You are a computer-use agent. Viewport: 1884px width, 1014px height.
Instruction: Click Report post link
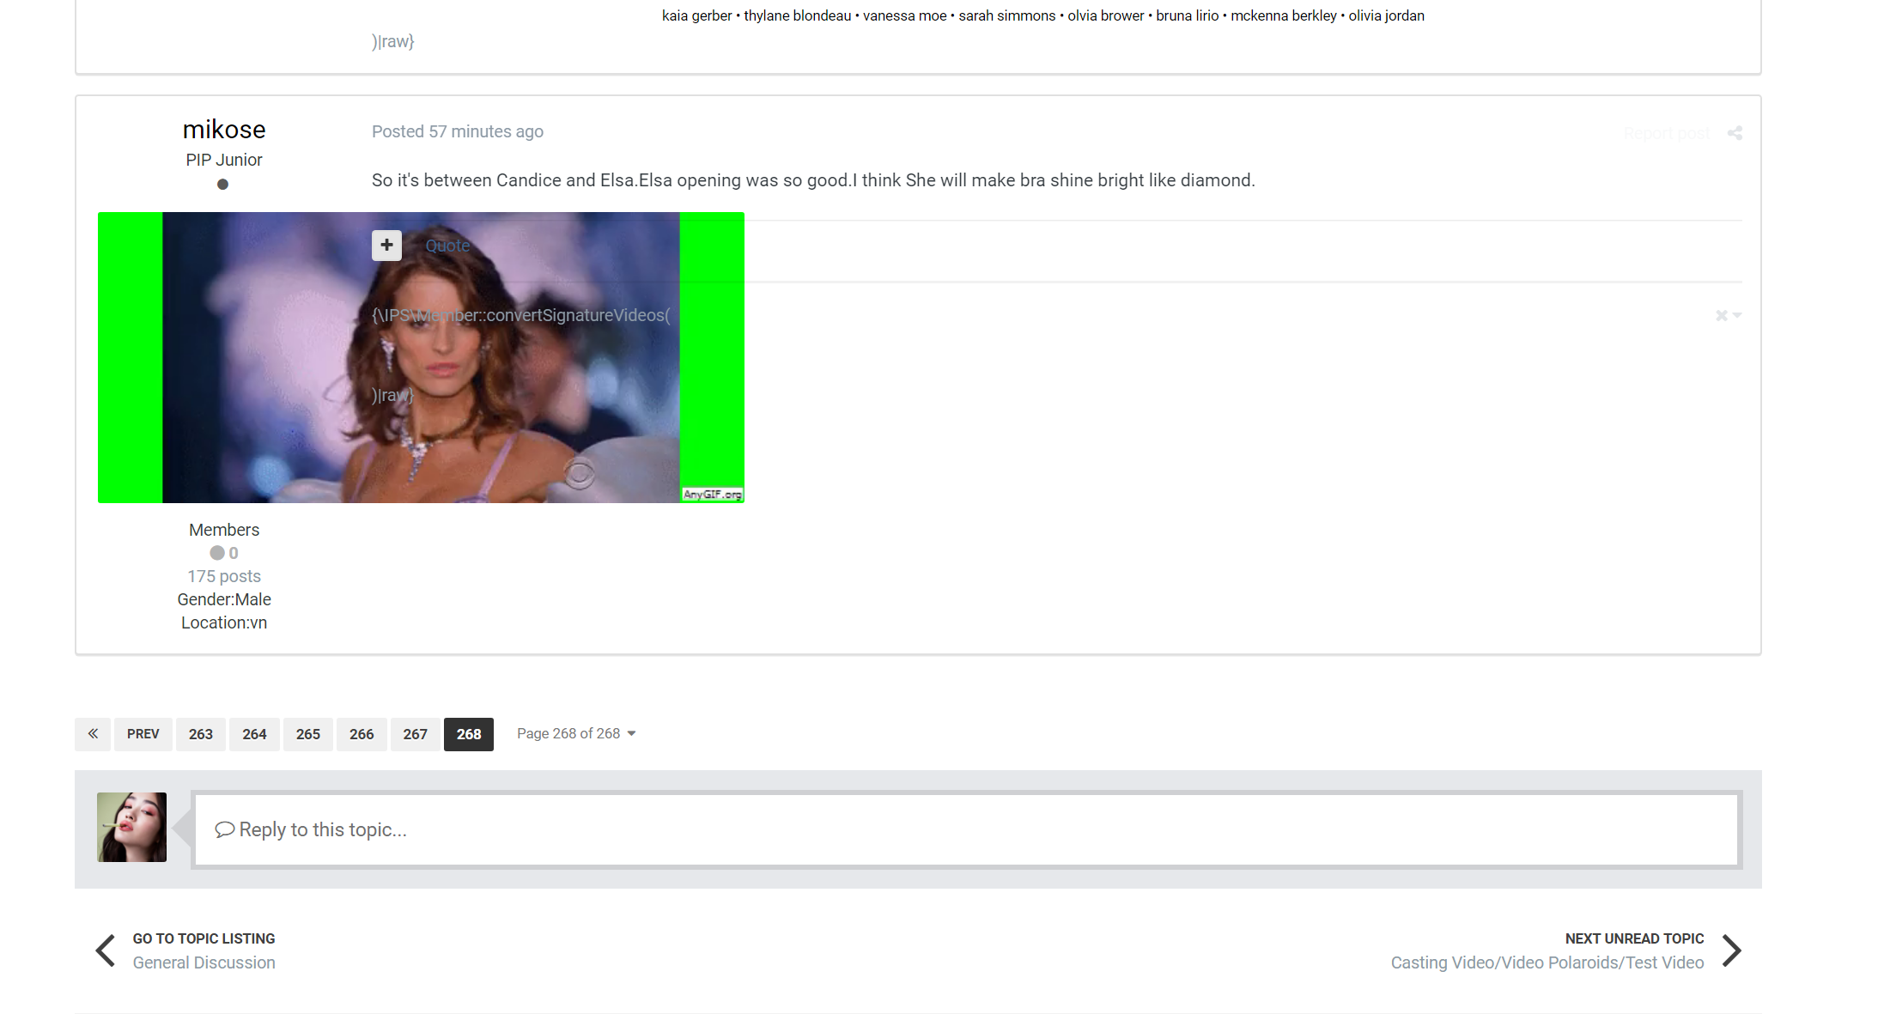[1666, 134]
